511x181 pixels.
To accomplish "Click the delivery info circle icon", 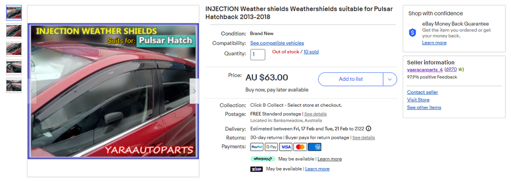I will point(369,128).
